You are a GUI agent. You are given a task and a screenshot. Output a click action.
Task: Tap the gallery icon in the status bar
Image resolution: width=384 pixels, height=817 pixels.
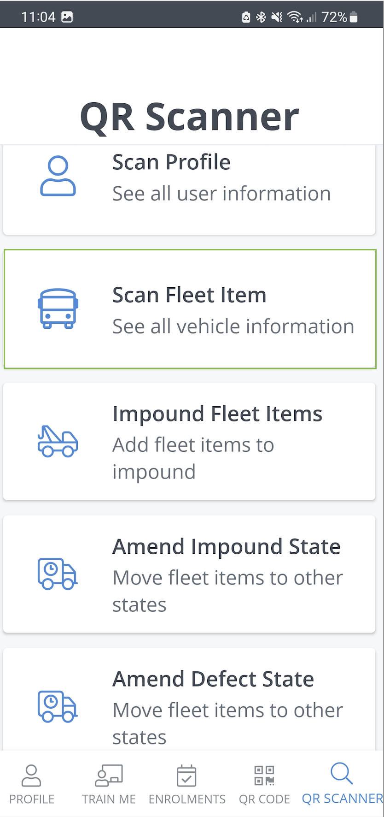click(x=67, y=17)
